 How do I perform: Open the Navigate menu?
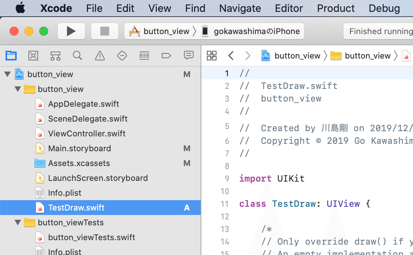coord(240,8)
